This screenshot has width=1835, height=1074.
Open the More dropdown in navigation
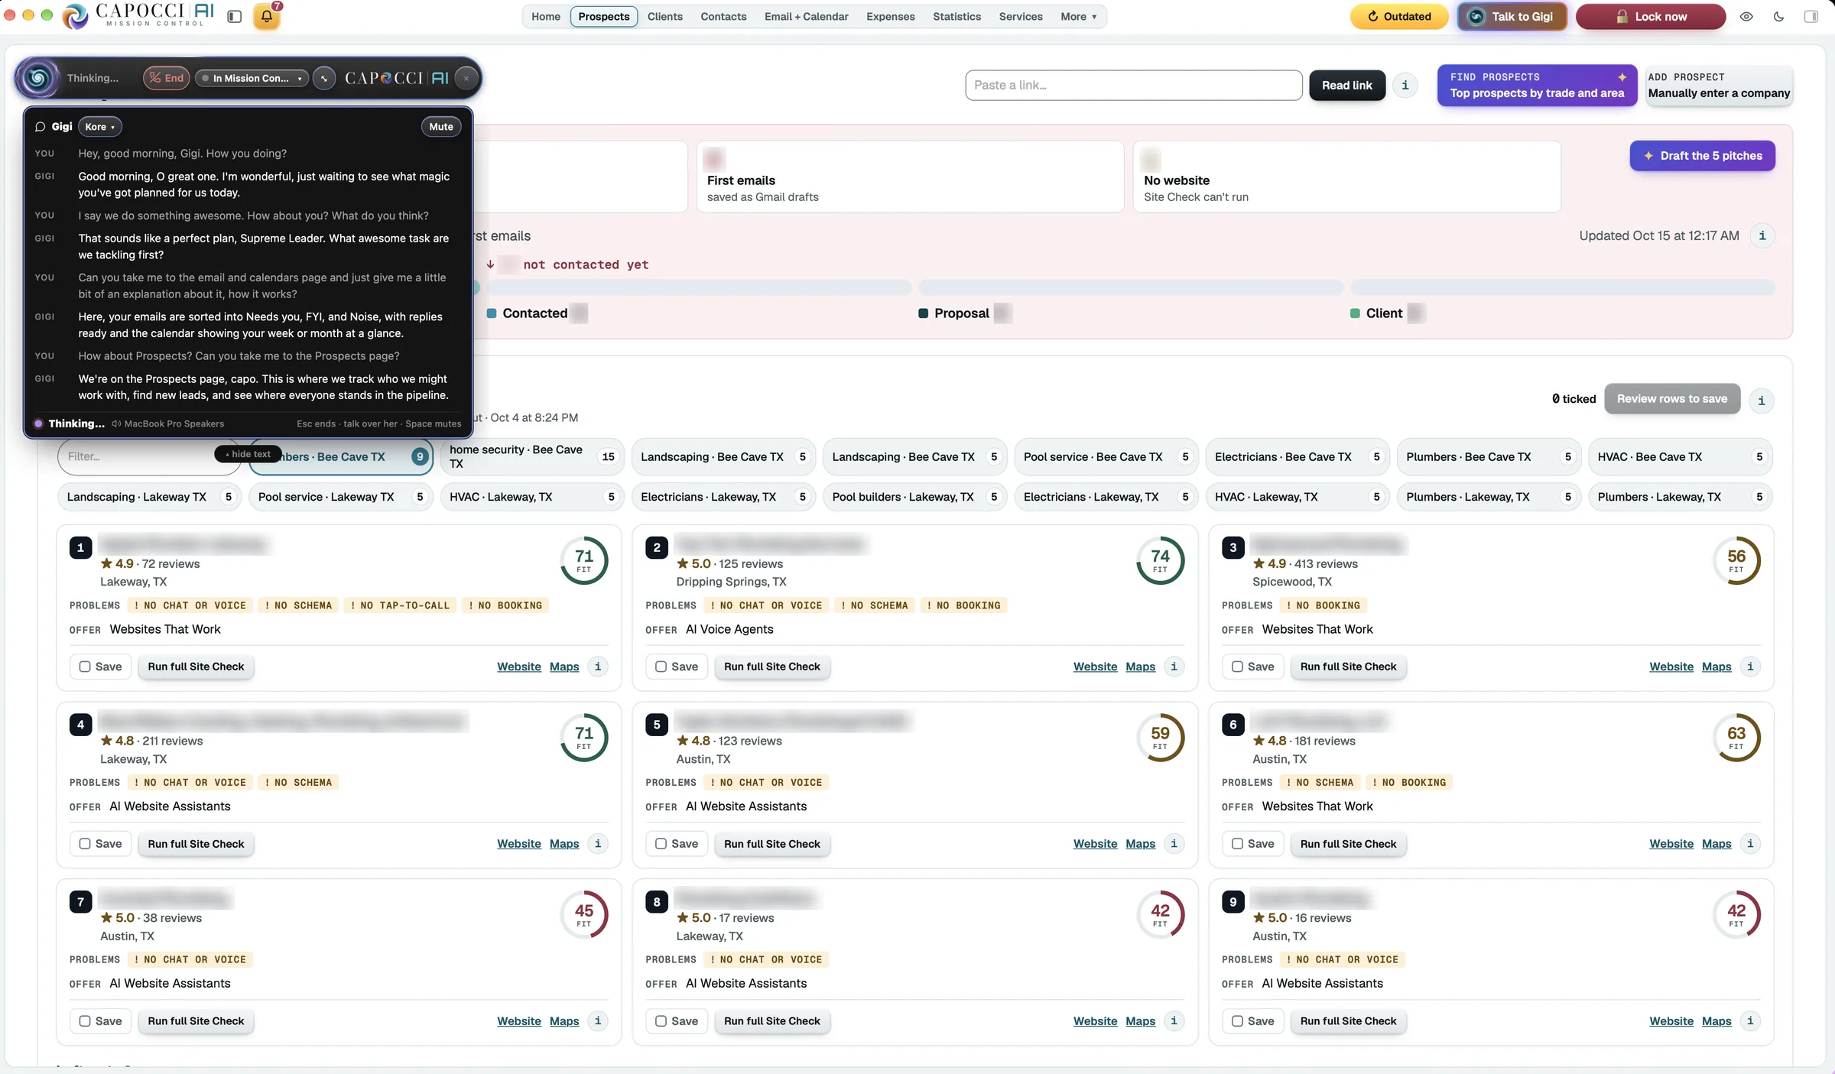tap(1078, 16)
